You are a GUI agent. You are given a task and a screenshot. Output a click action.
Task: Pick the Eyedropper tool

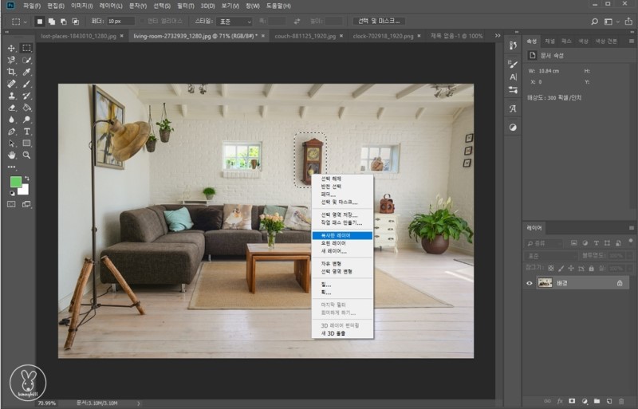26,71
